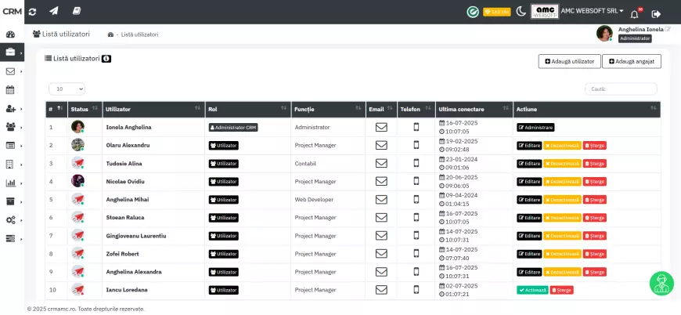This screenshot has height=315, width=681.
Task: Open the calendar icon in the left sidebar
Action: [x=11, y=89]
